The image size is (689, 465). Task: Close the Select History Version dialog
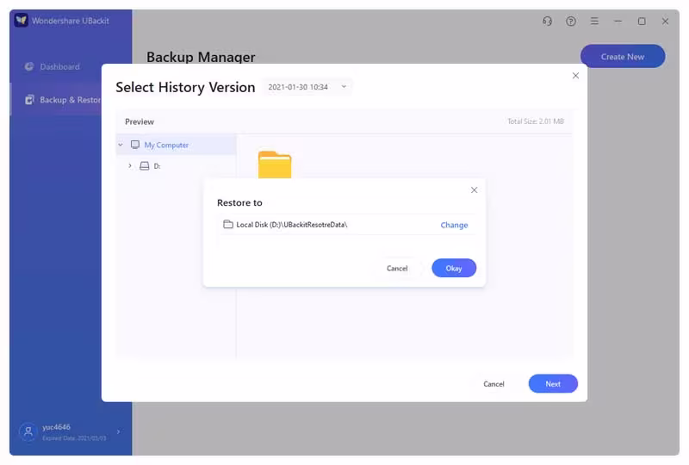pos(575,76)
